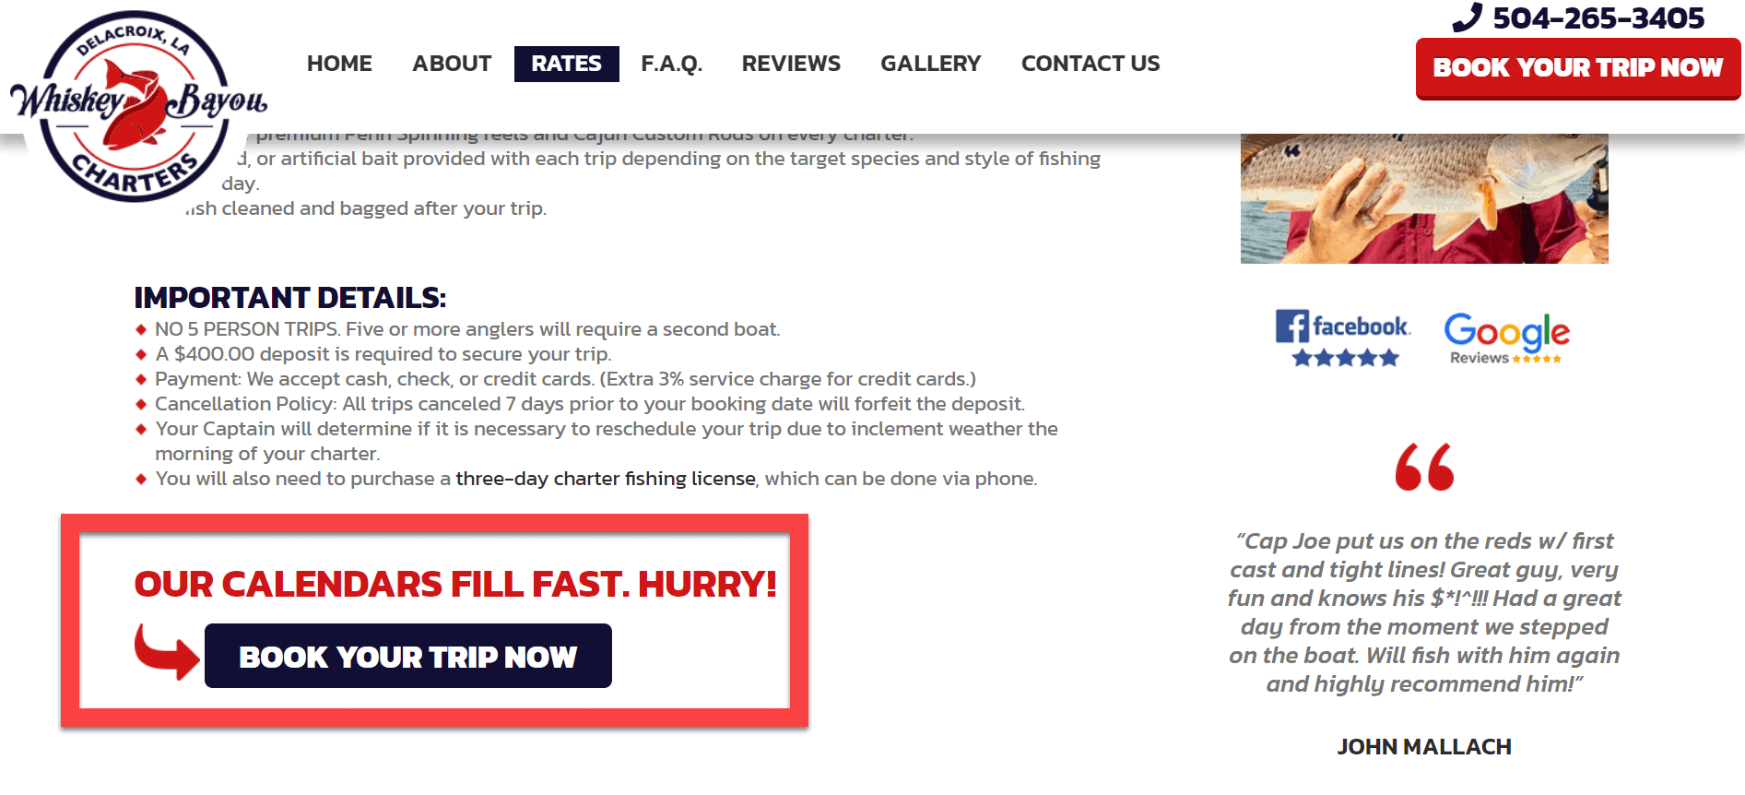Open the Google Reviews badge

pos(1506,338)
